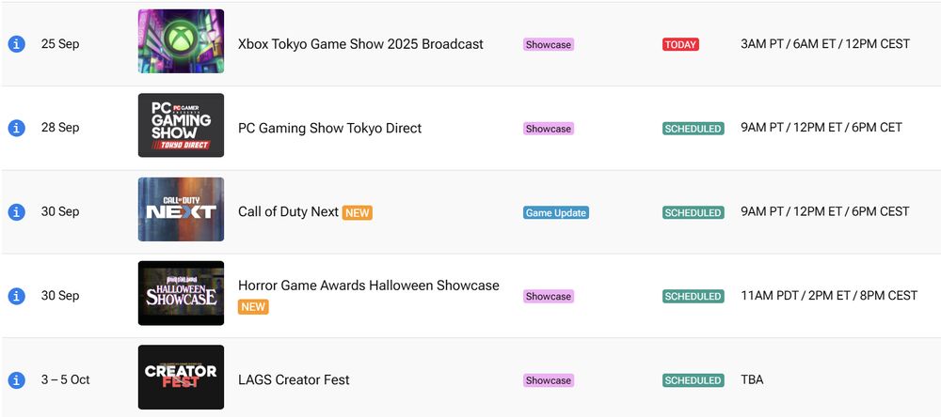The width and height of the screenshot is (941, 417).
Task: Open the Xbox Tokyo Game Show thumbnail
Action: pyautogui.click(x=181, y=41)
